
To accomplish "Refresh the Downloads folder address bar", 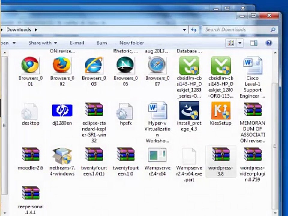I will pos(194,30).
